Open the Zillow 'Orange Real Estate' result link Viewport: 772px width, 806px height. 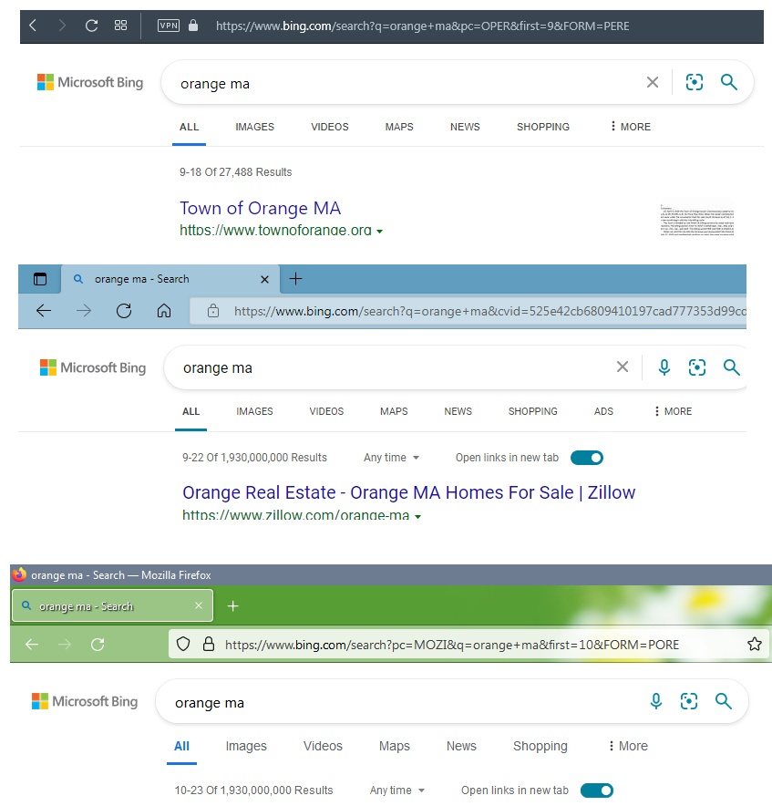coord(408,492)
